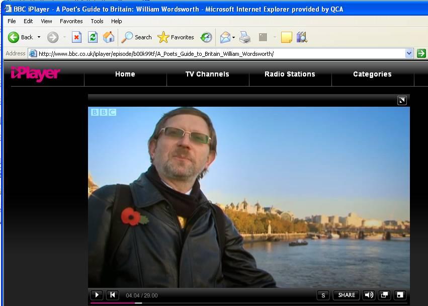Viewport: 428px width, 306px height.
Task: Click the green Go arrow button
Action: [421, 53]
